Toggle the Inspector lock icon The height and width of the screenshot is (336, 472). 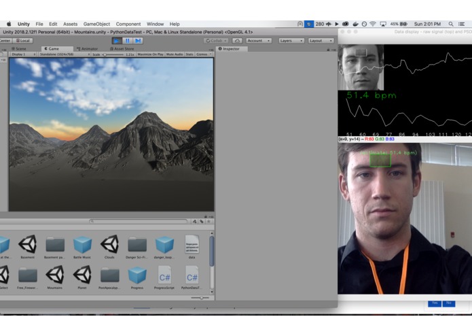tap(328, 50)
